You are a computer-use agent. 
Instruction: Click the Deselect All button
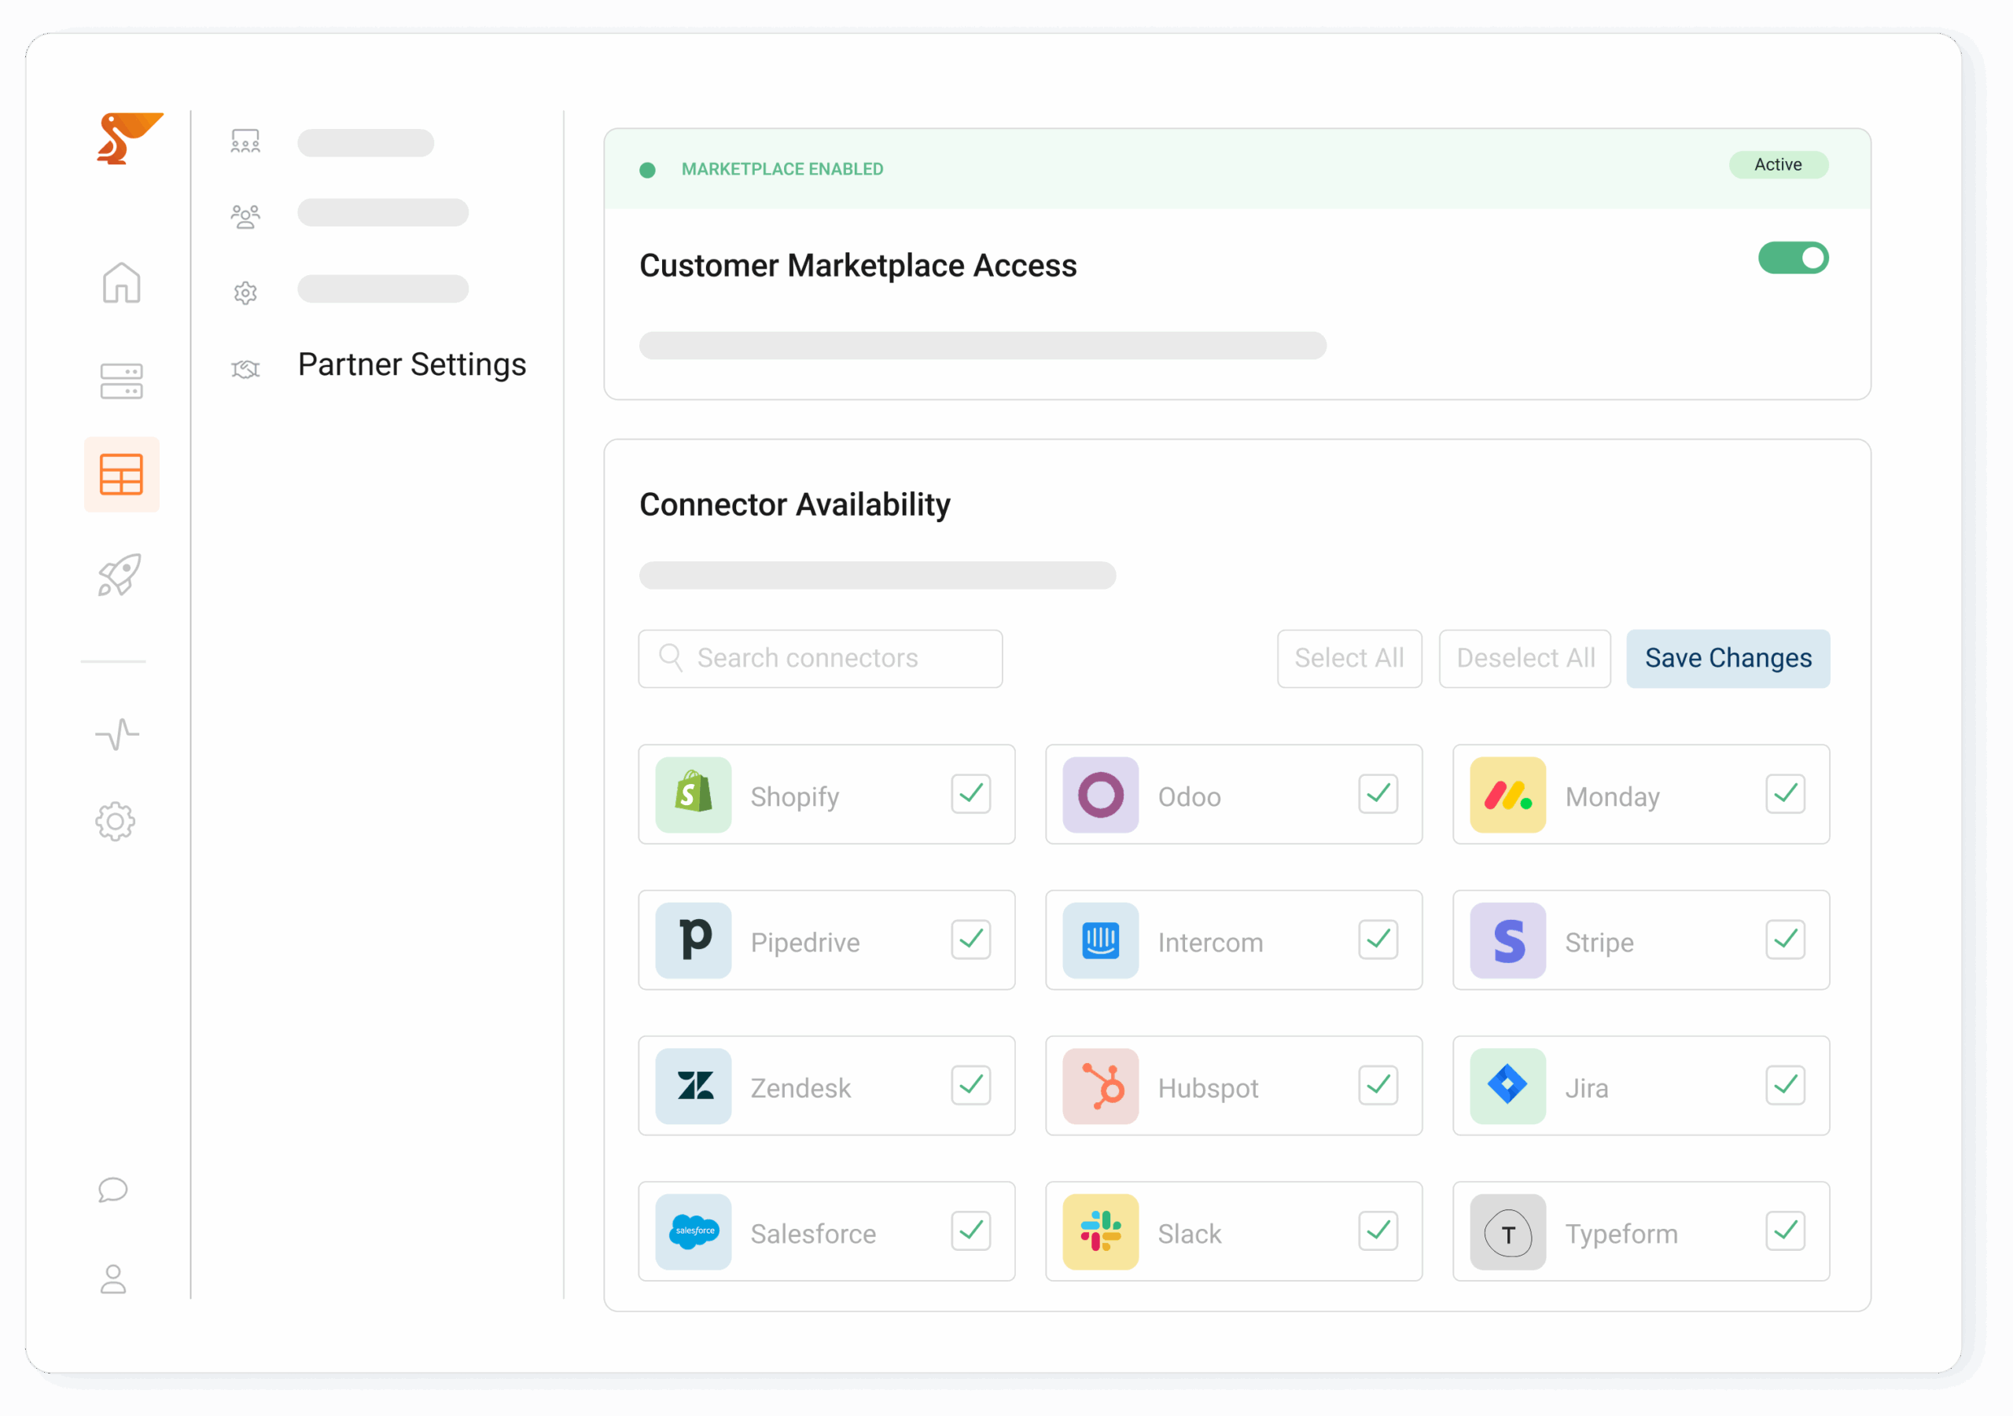click(1525, 657)
